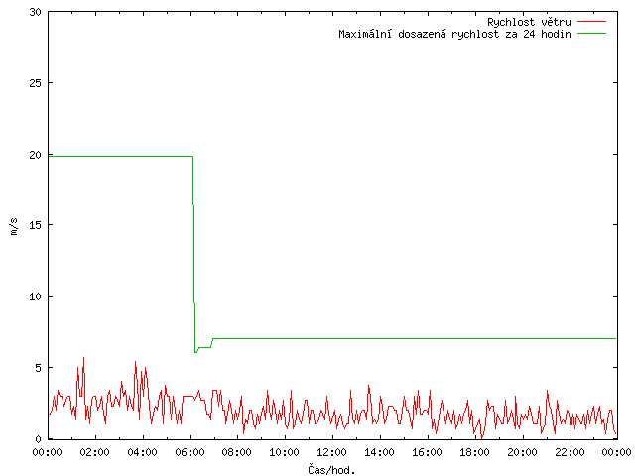
Task: Click the red legend line sample
Action: [x=591, y=22]
